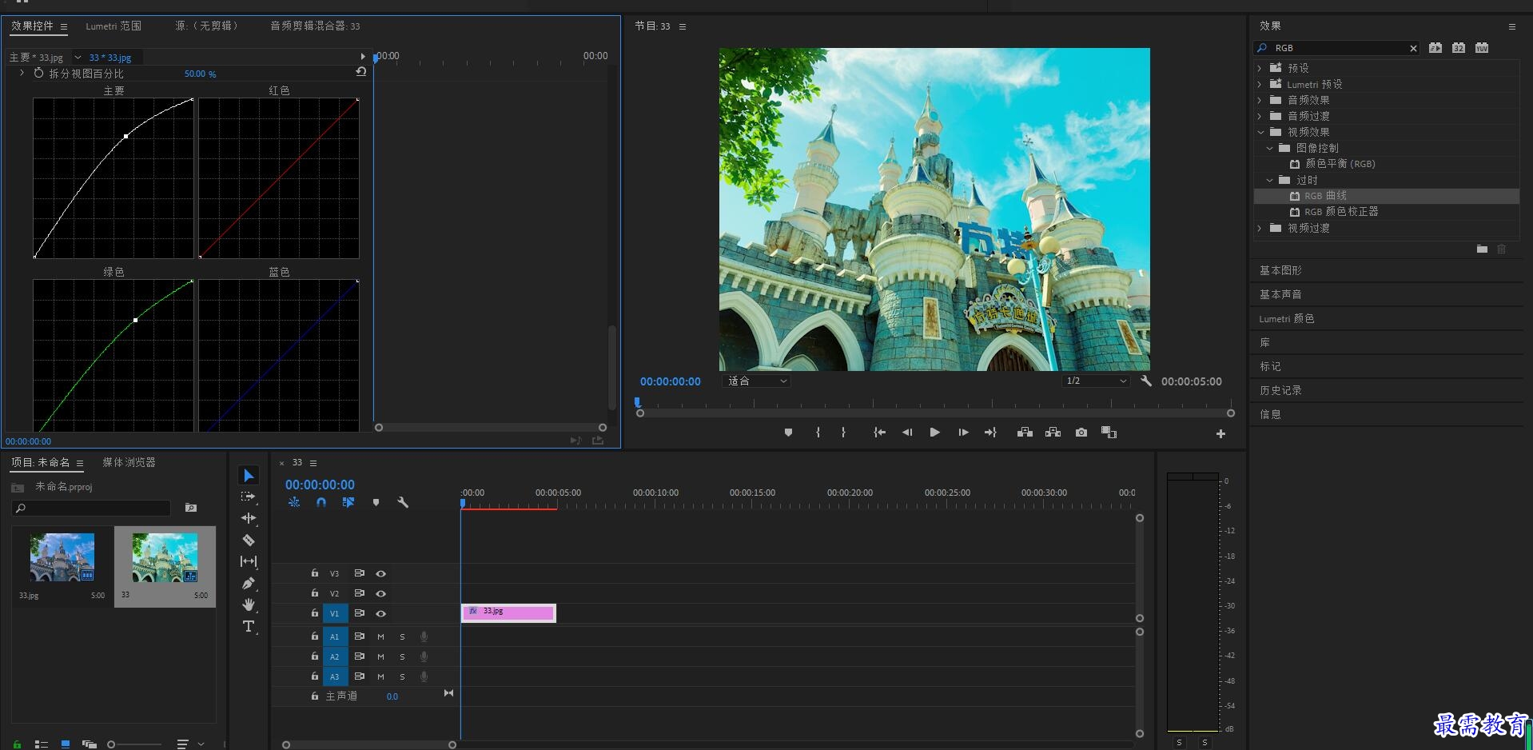This screenshot has width=1533, height=750.
Task: Click the Mark In bracket icon
Action: 818,433
